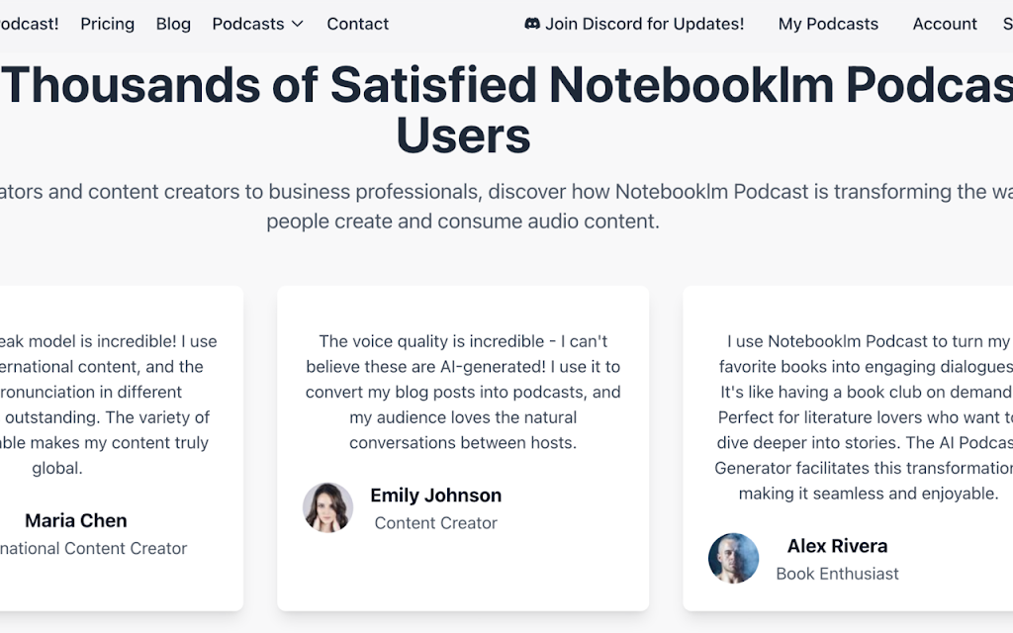
Task: Click Alex Rivera's avatar photo
Action: [733, 558]
